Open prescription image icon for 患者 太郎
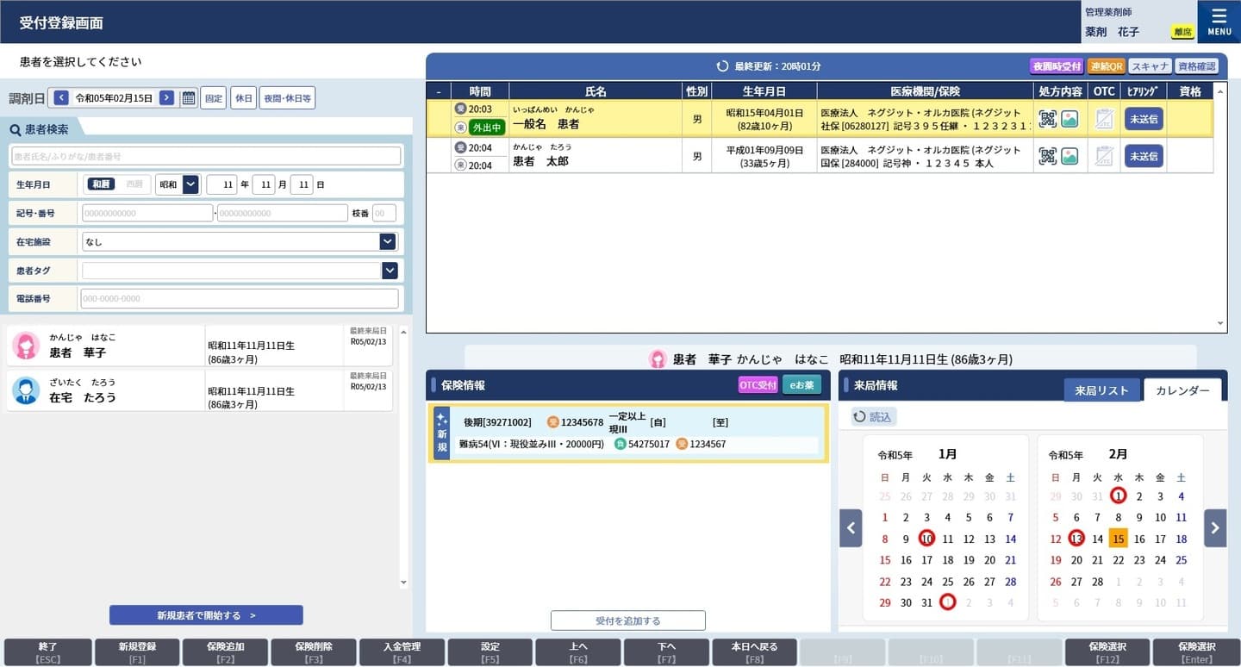 tap(1070, 156)
